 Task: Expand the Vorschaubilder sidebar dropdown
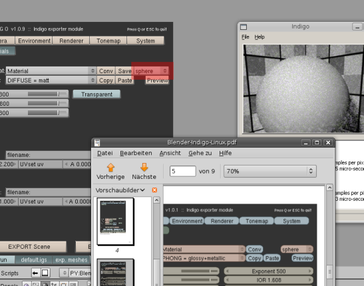(120, 190)
